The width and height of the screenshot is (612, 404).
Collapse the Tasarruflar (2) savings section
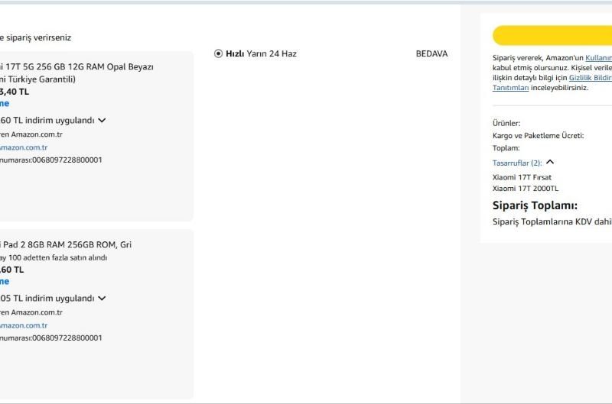click(550, 162)
